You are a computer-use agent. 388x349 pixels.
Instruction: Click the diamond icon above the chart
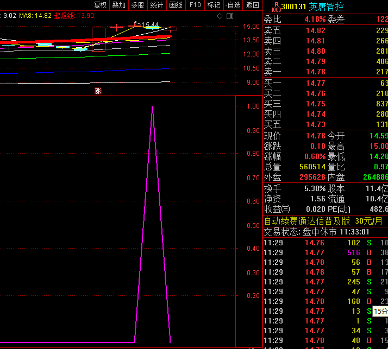[220, 16]
